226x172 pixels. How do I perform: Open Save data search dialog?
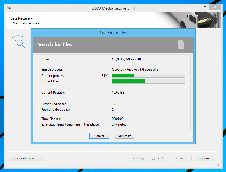(x=27, y=158)
